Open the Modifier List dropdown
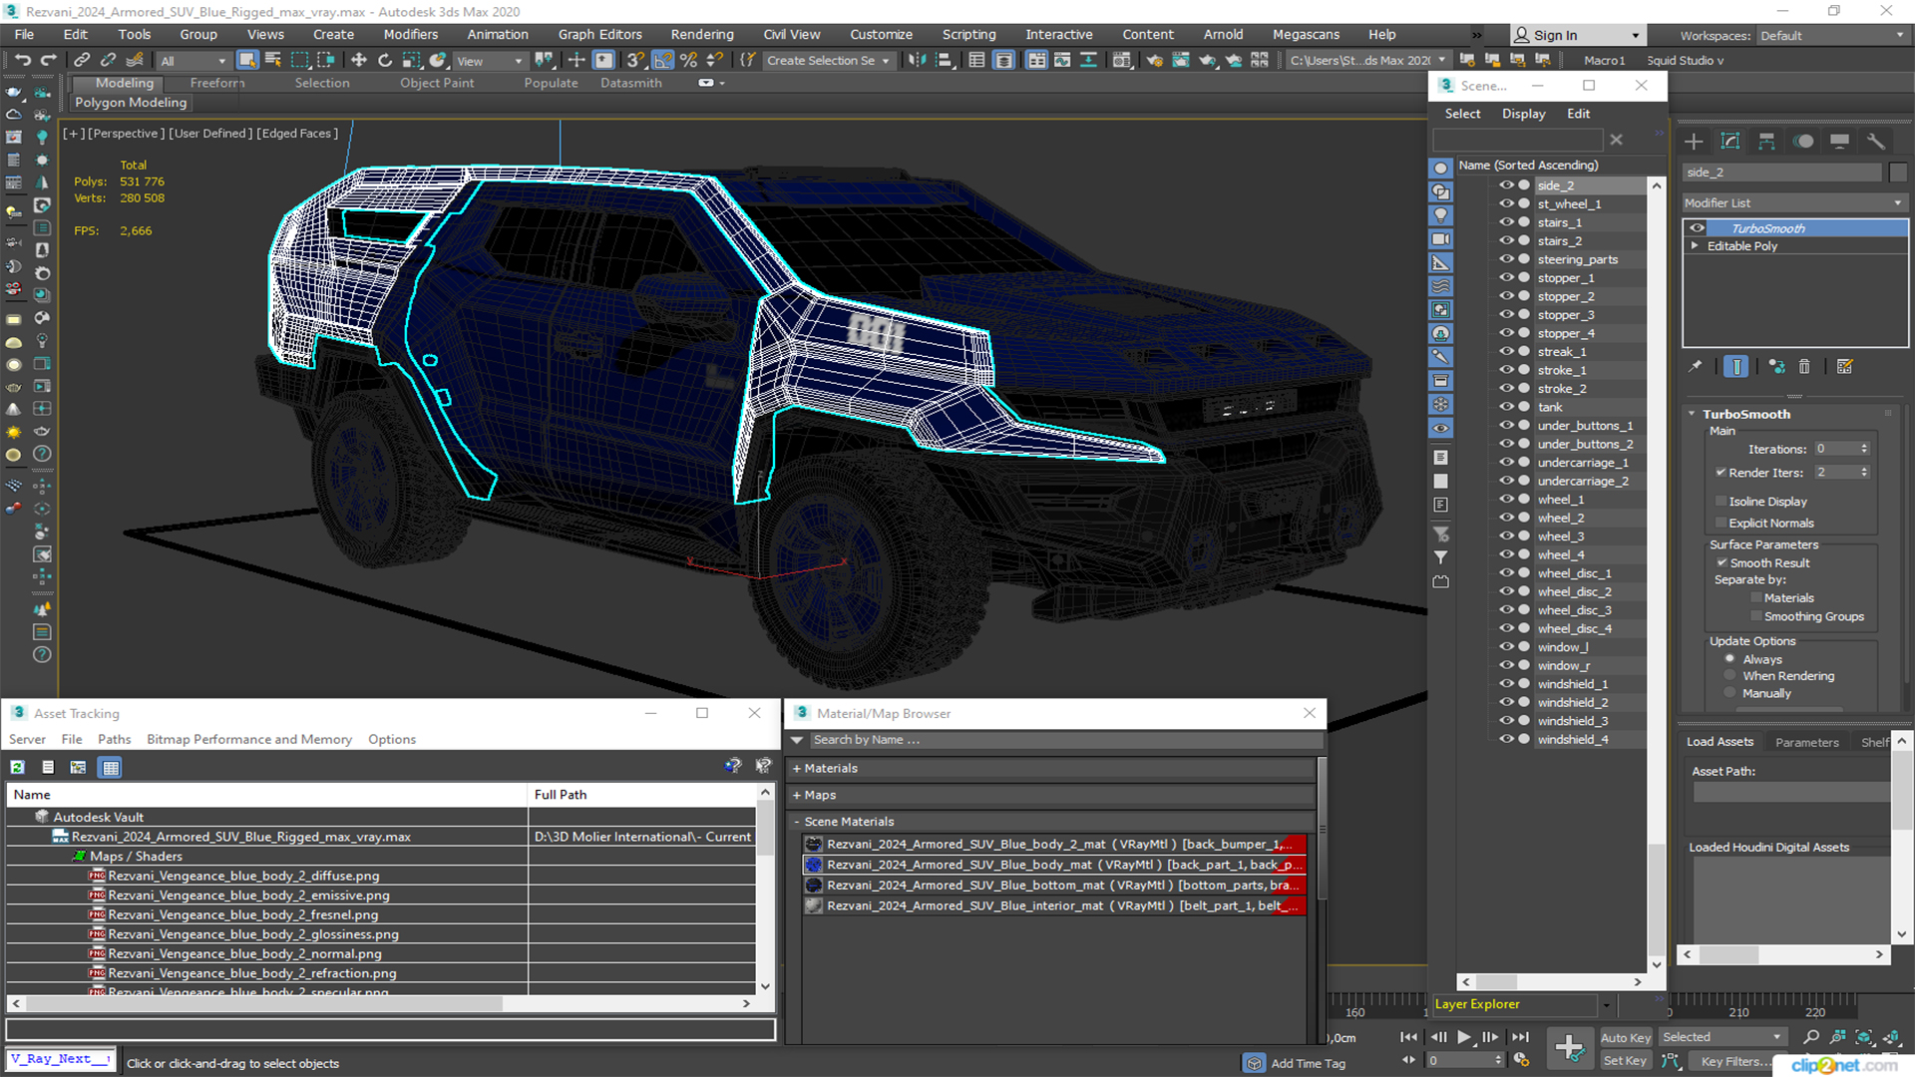The height and width of the screenshot is (1077, 1915). (1794, 202)
